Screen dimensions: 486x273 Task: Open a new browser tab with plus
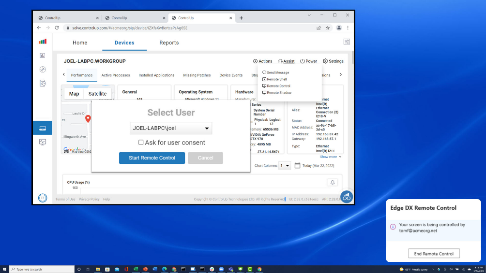241,18
